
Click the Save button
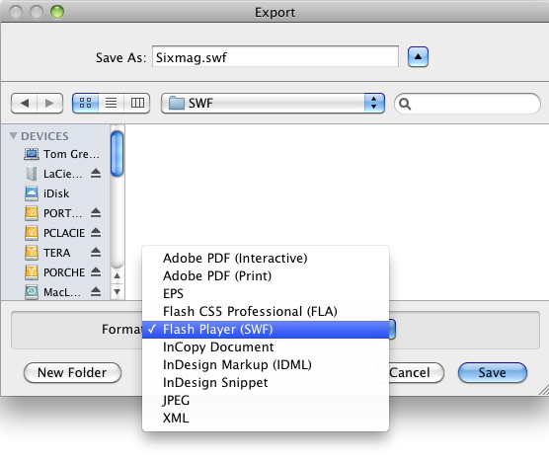point(493,372)
